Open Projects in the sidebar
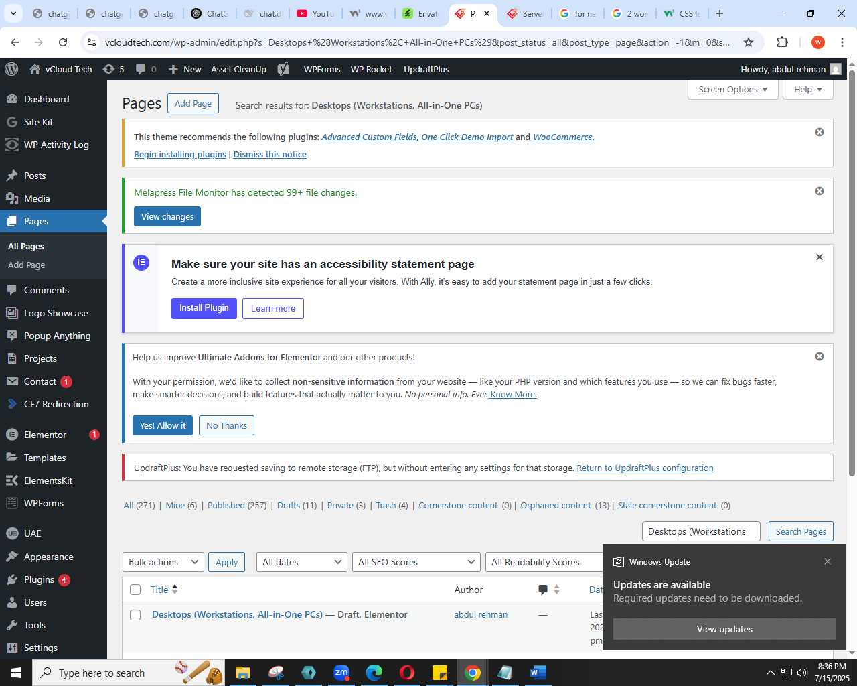Viewport: 857px width, 686px height. pos(40,358)
